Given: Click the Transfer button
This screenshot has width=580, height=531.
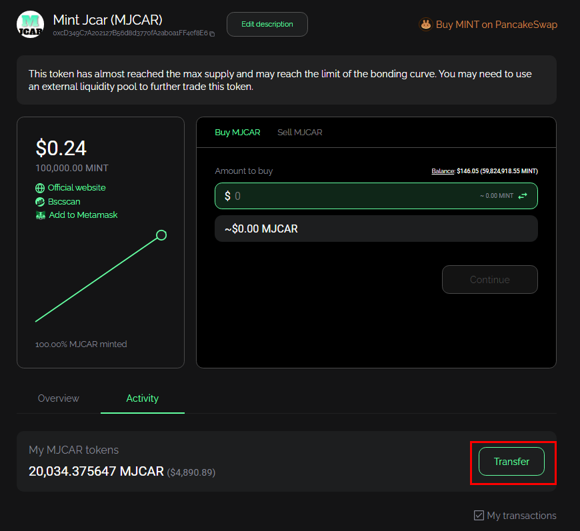Looking at the screenshot, I should tap(511, 462).
